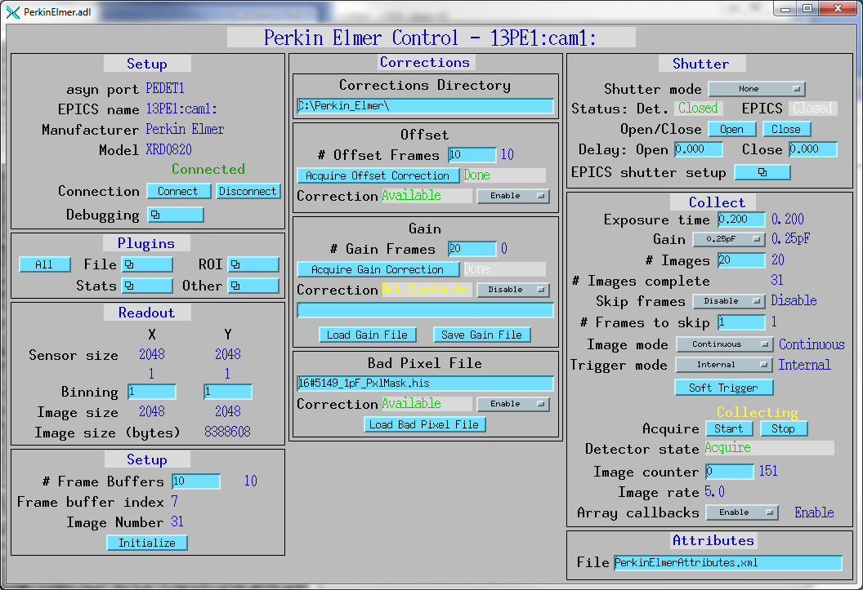Screen dimensions: 863x590
Task: Click the Binning Y input field
Action: tap(228, 392)
